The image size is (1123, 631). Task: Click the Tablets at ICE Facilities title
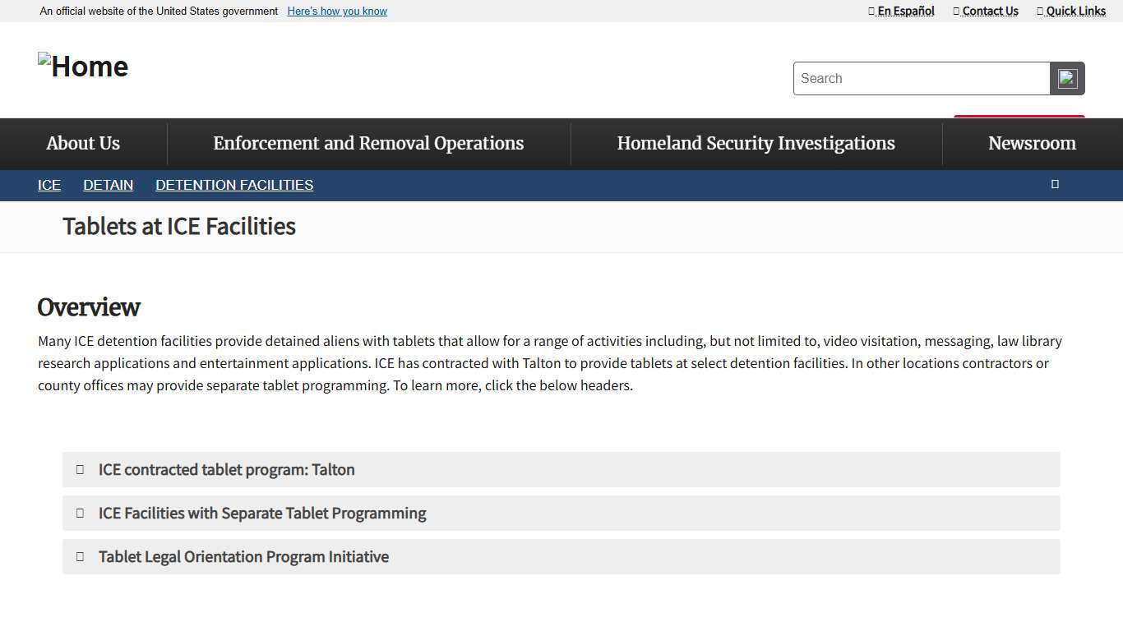point(179,226)
